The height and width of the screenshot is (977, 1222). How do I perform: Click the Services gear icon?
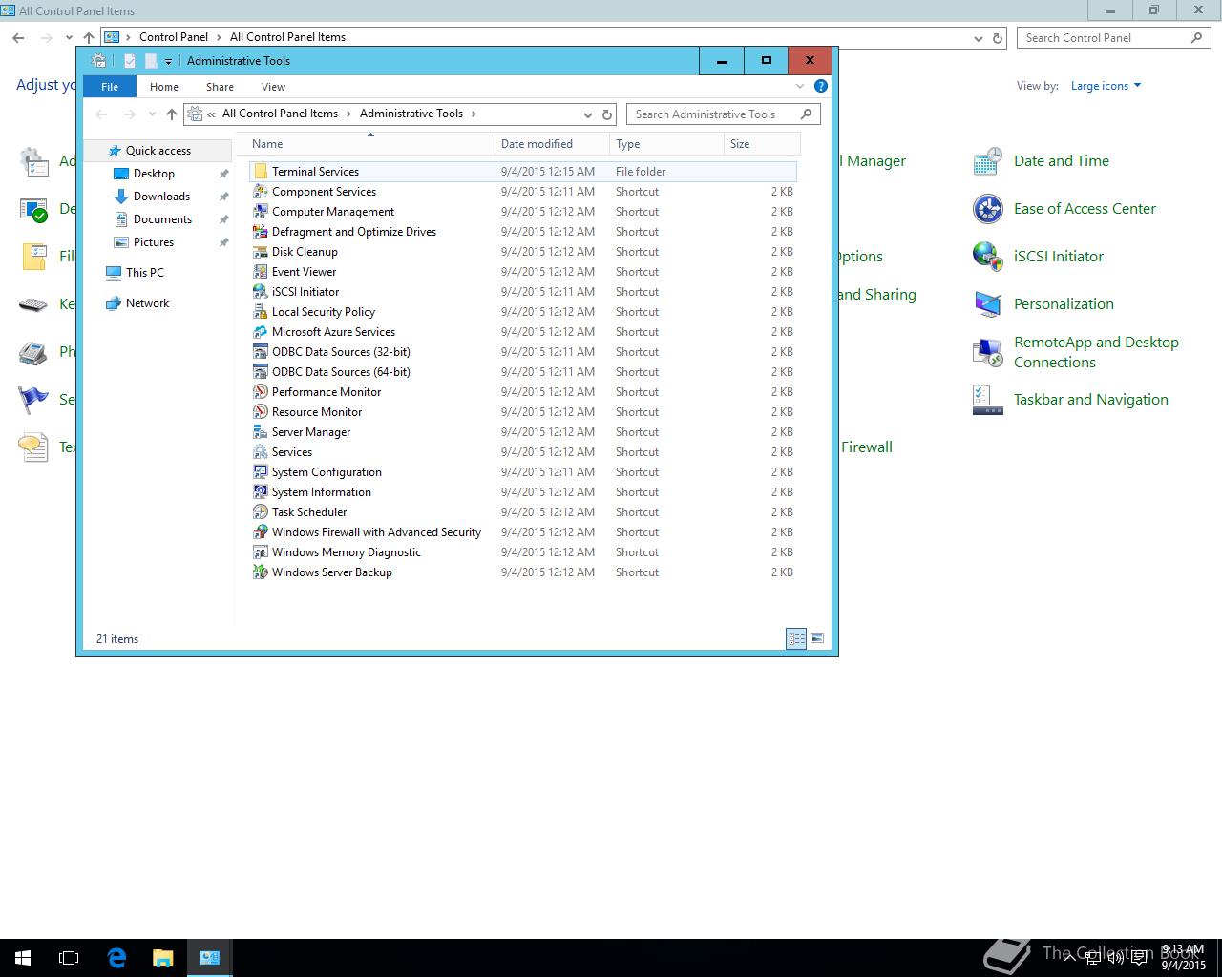pos(260,452)
